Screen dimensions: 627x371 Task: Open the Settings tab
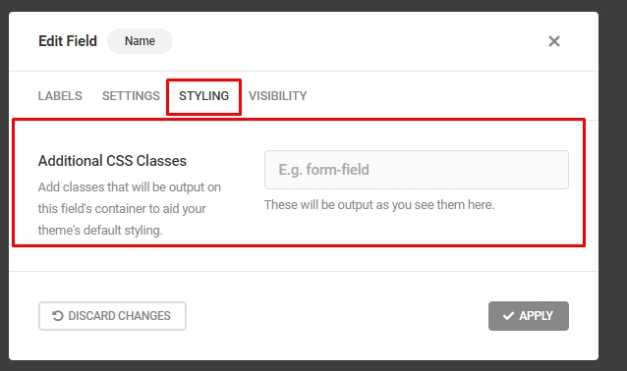click(131, 96)
